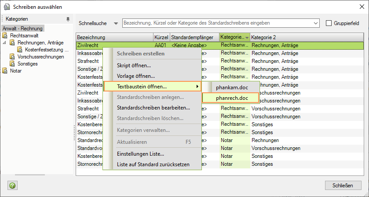Click the Notar folder icon in tree
Image resolution: width=369 pixels, height=197 pixels.
point(6,71)
